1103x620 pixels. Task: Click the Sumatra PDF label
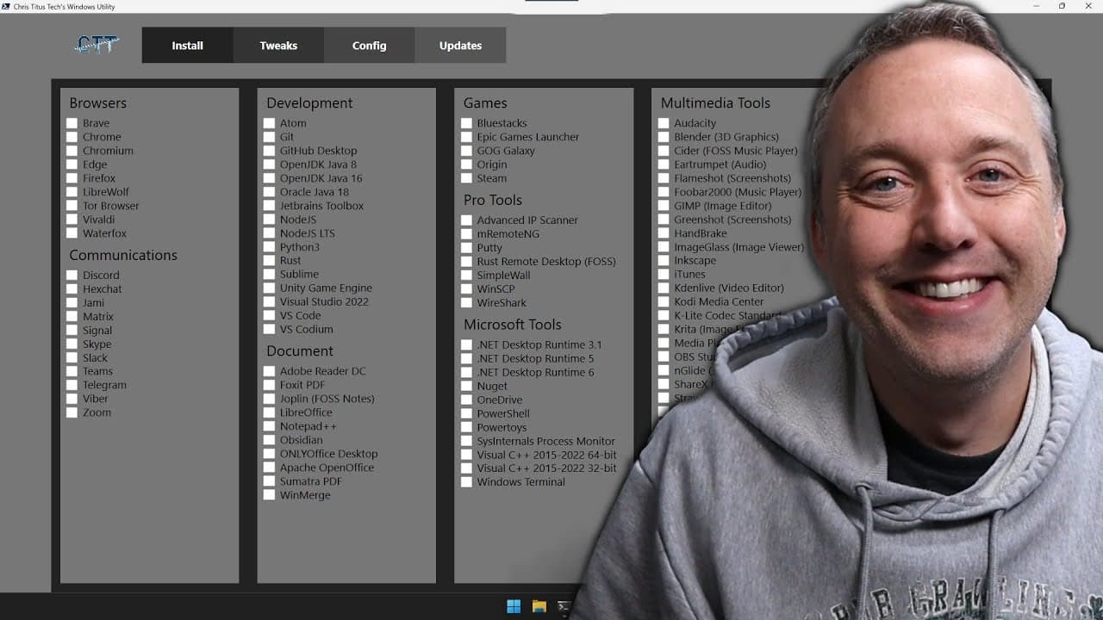point(310,481)
